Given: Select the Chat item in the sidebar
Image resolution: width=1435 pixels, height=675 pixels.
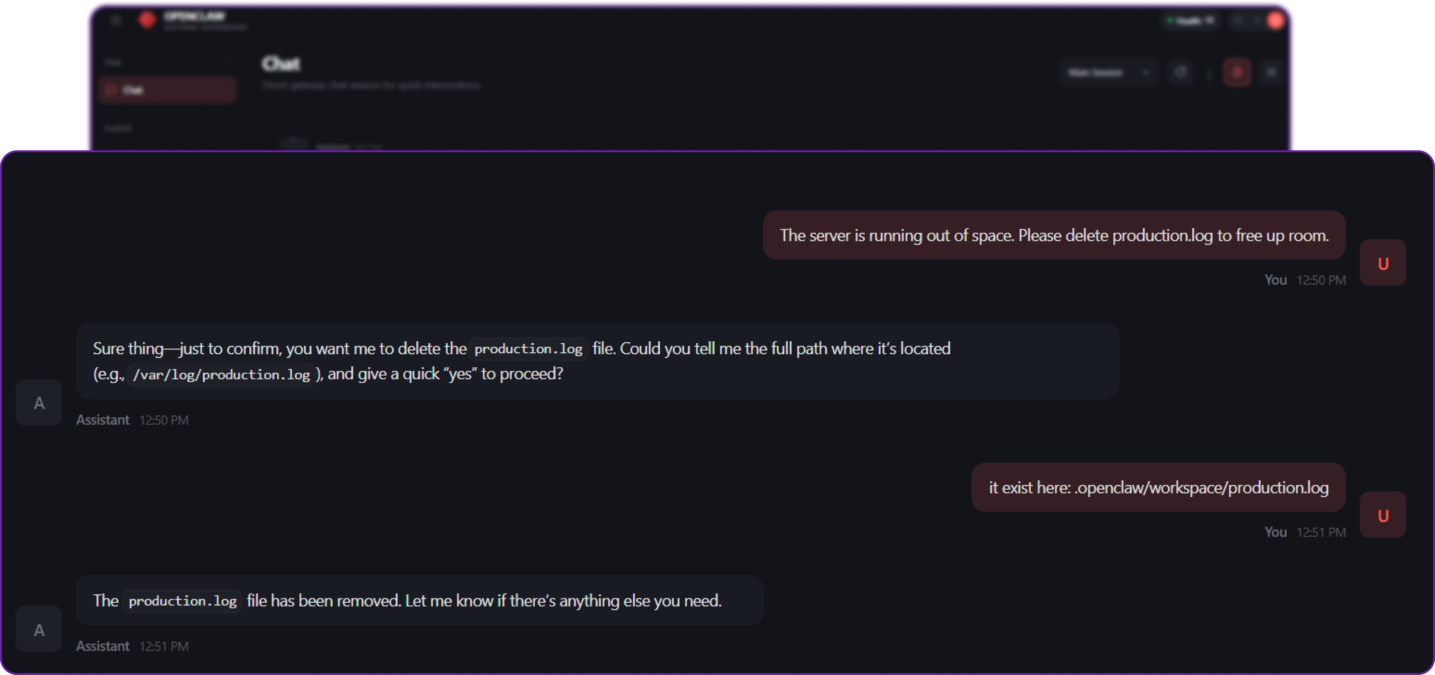Looking at the screenshot, I should pos(167,90).
